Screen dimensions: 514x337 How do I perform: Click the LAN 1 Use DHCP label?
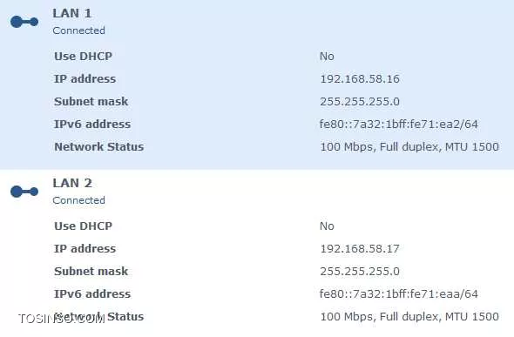(x=84, y=57)
